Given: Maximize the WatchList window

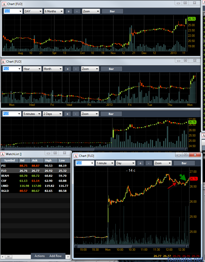Looking at the screenshot, I should coord(55,153).
